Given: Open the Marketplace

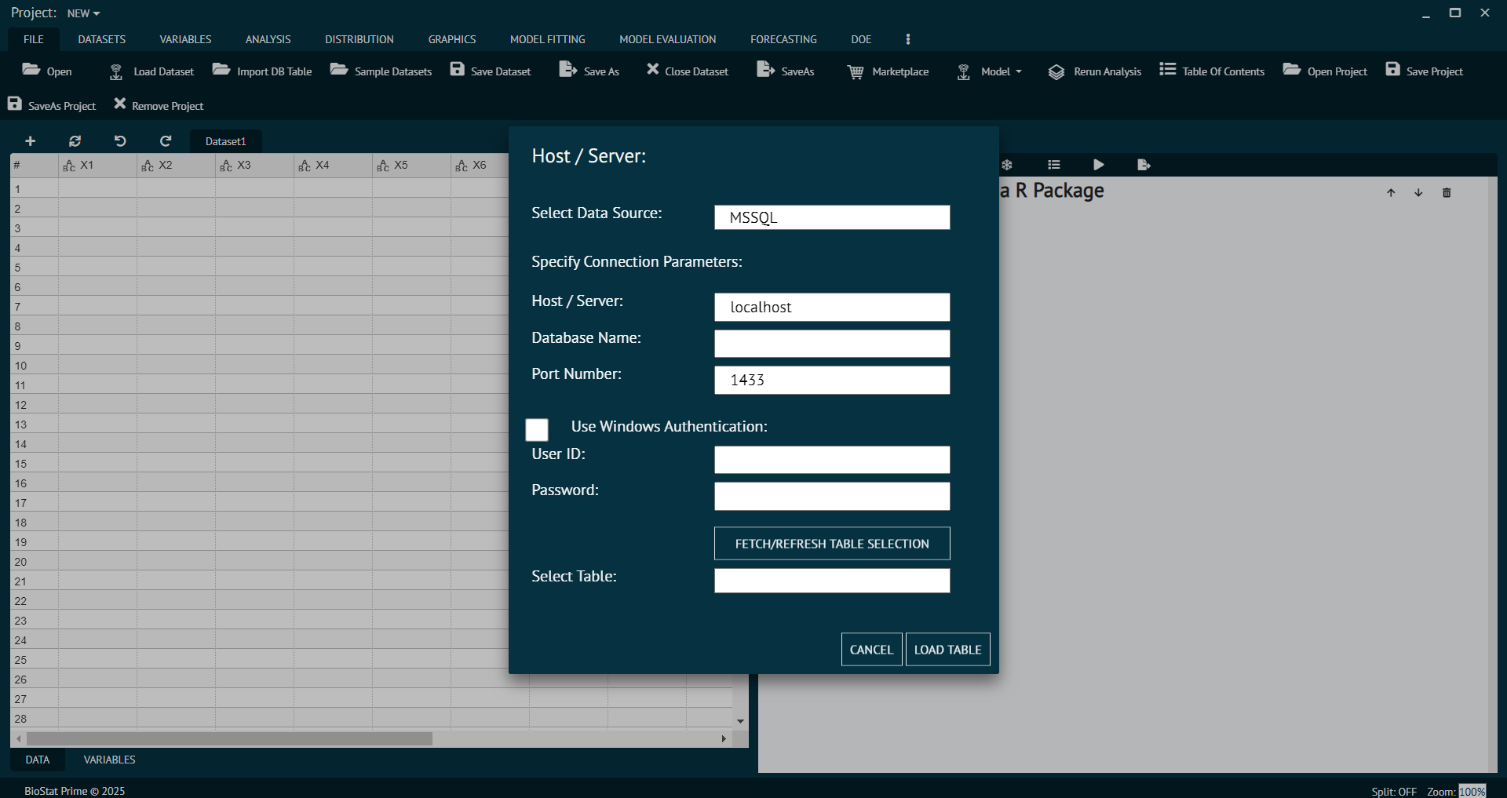Looking at the screenshot, I should pos(887,71).
